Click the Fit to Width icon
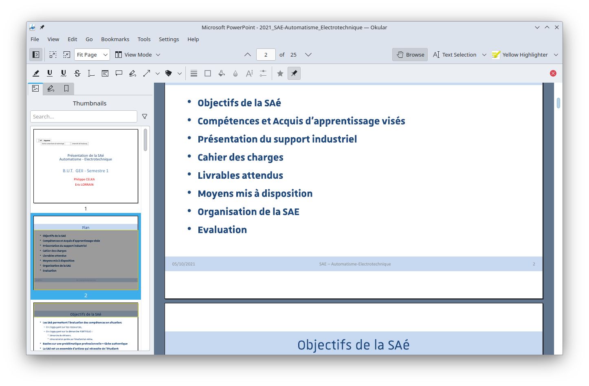Screen dimensions: 589x386 coord(53,55)
